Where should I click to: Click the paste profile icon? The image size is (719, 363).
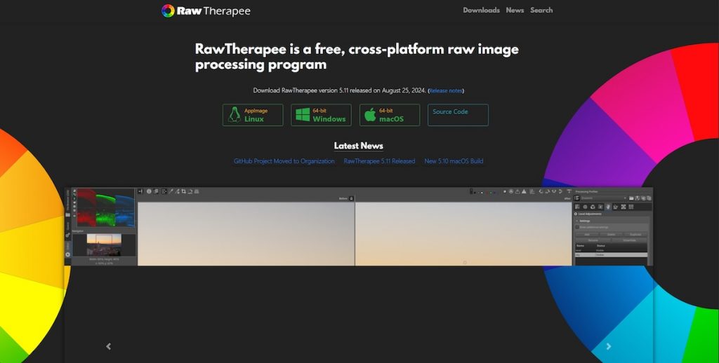[x=649, y=198]
